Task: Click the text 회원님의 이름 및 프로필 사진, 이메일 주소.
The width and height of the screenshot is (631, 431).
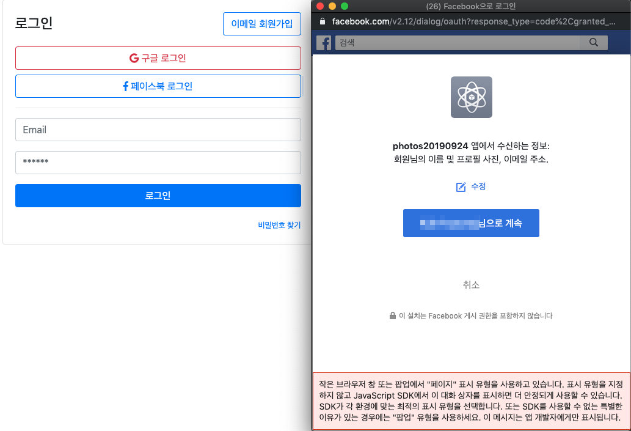Action: pos(471,160)
